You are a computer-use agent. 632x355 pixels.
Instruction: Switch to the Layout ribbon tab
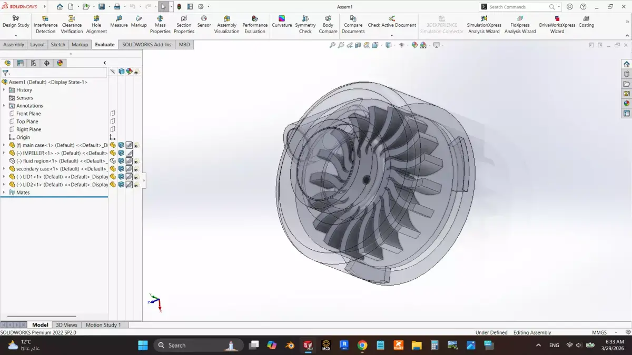coord(37,45)
